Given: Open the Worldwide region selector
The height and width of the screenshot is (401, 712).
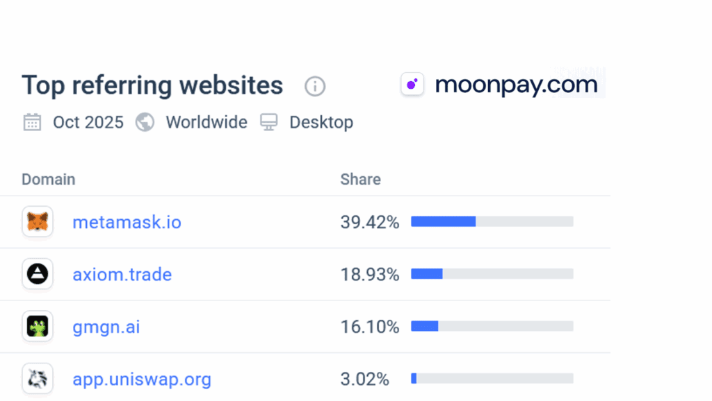Looking at the screenshot, I should (x=206, y=122).
